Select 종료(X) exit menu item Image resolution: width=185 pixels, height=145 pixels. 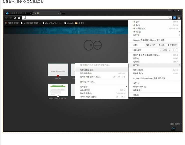(155, 95)
